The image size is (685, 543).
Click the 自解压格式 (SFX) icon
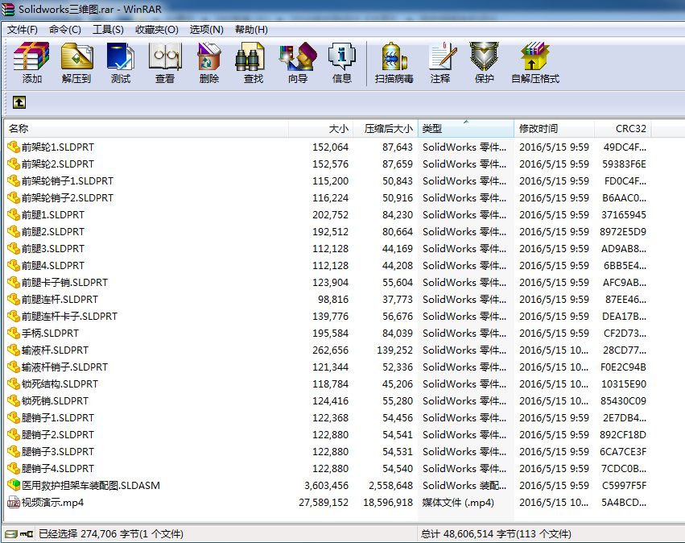(x=534, y=56)
